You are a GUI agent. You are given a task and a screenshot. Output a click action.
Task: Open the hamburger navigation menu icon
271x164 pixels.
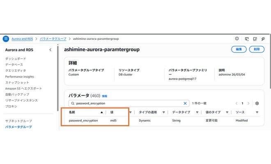pos(6,39)
